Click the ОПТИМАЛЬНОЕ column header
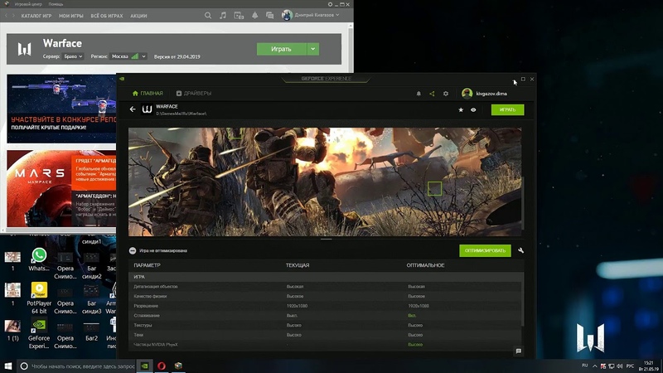The height and width of the screenshot is (373, 663). pyautogui.click(x=425, y=265)
